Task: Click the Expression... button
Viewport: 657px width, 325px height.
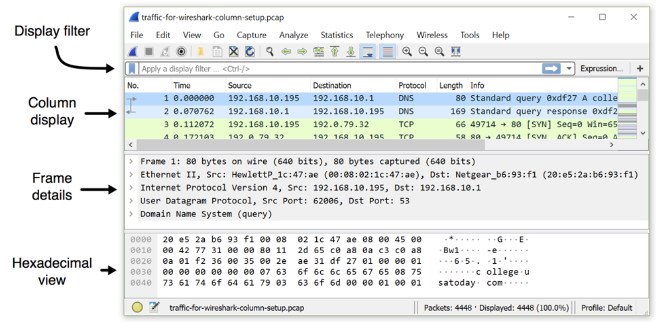Action: (x=601, y=68)
